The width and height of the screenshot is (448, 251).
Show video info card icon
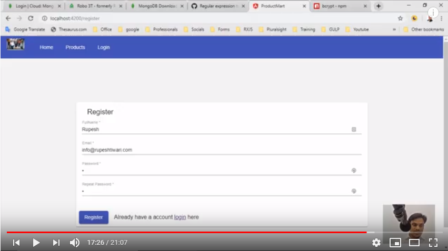(x=433, y=13)
